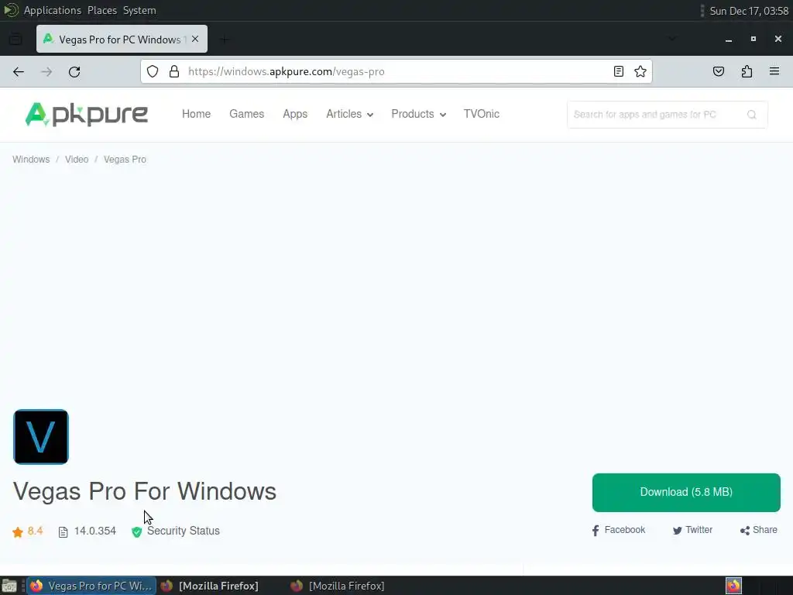
Task: Click the Share link text
Action: (x=764, y=530)
